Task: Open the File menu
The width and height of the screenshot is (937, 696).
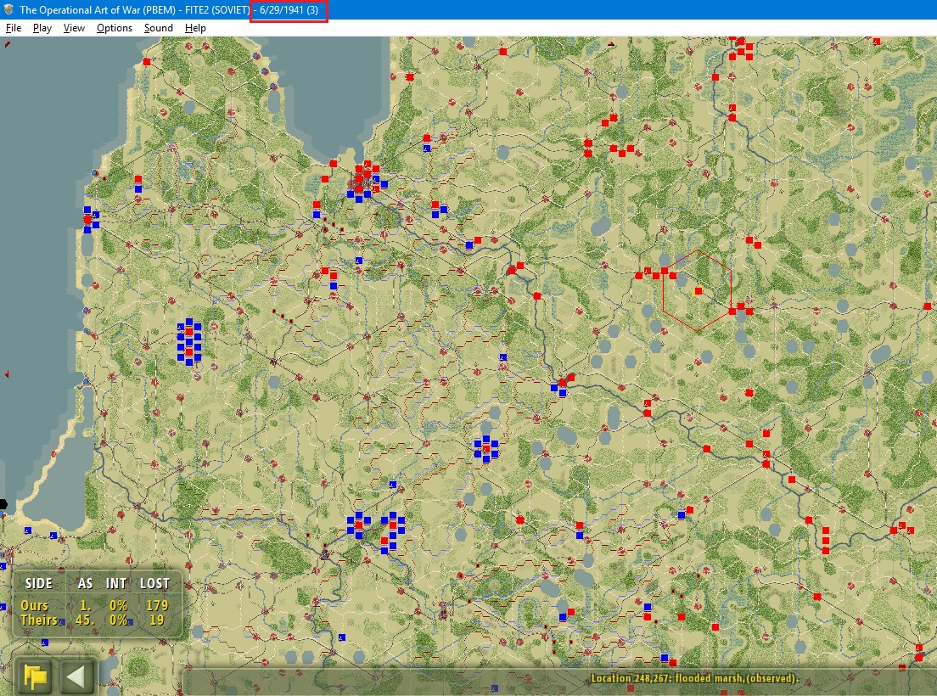Action: point(13,28)
